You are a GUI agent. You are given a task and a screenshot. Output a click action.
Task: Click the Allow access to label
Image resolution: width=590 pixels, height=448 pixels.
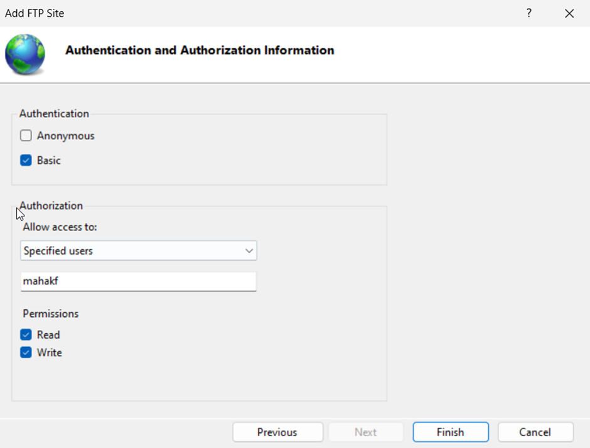(60, 227)
